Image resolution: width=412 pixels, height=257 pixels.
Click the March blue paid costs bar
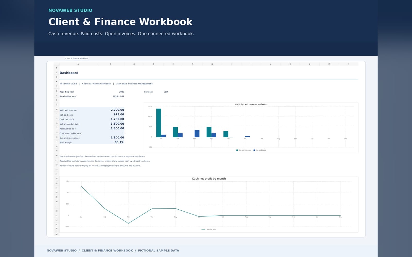coord(197,134)
